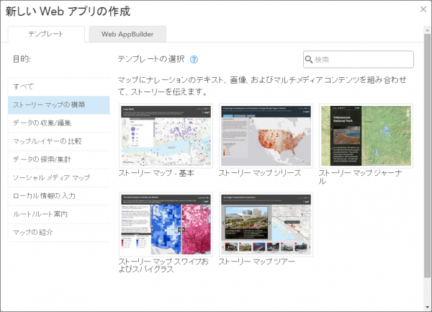Choose ストーリー マップ シリーズ template thumbnail
Screen dimensions: 432x312
coord(264,135)
